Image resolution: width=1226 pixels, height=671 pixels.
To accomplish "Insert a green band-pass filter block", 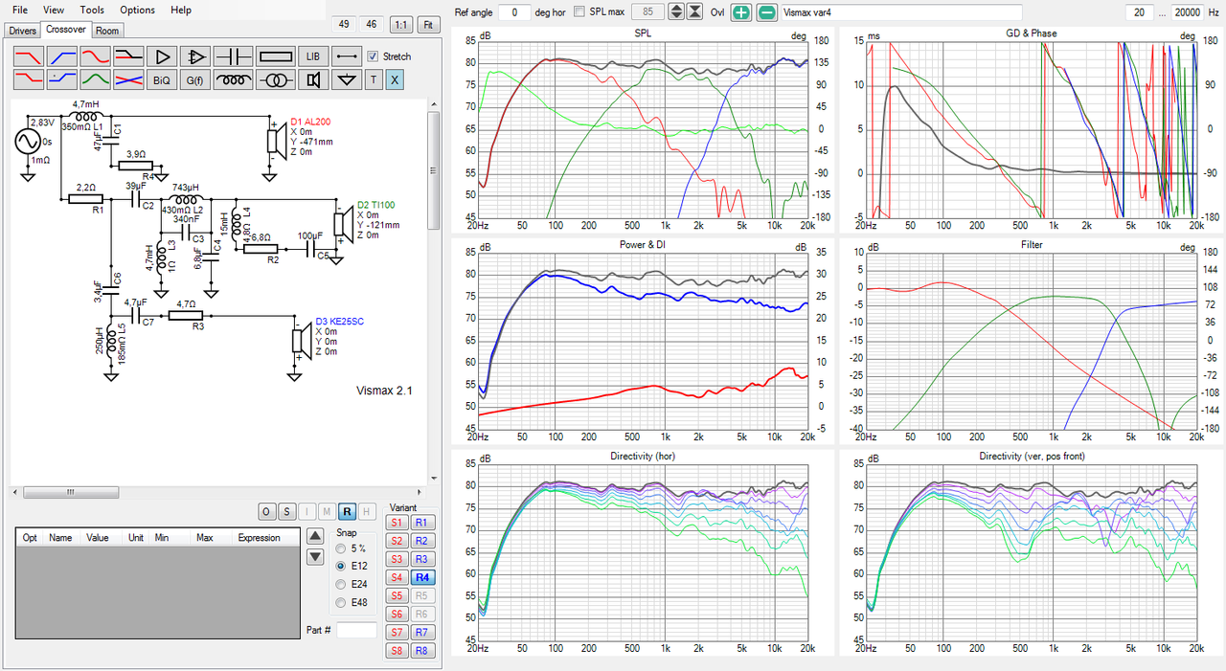I will coord(97,79).
